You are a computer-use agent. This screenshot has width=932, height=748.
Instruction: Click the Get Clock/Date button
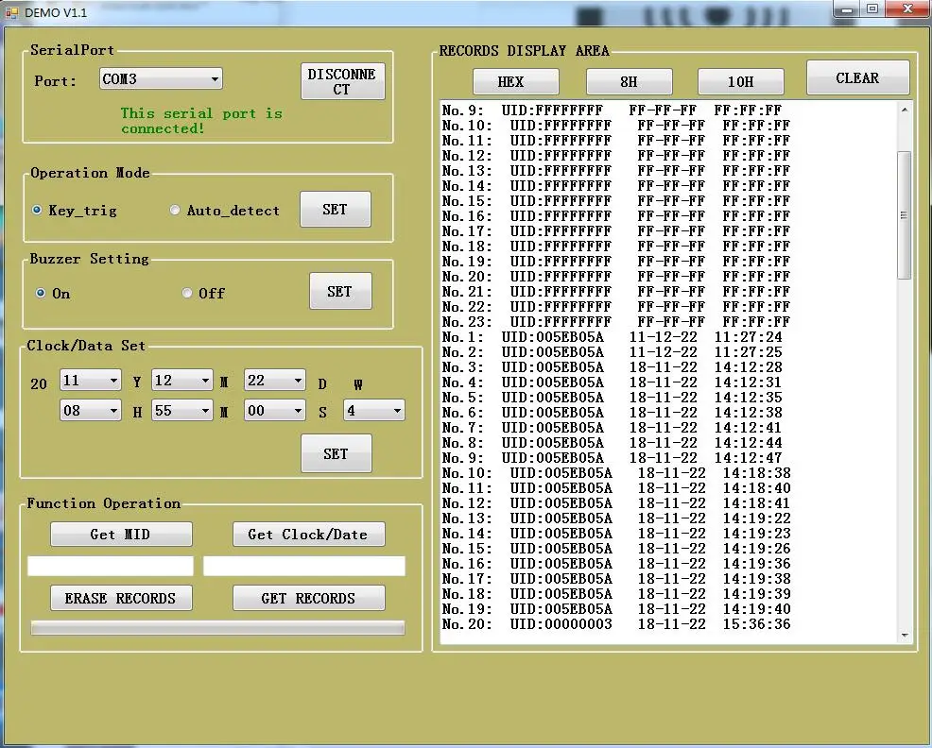(308, 535)
